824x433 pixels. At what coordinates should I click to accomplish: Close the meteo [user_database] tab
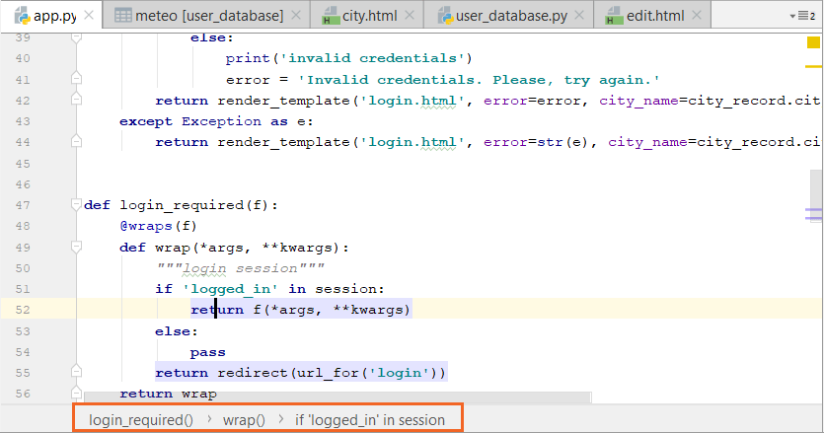297,17
